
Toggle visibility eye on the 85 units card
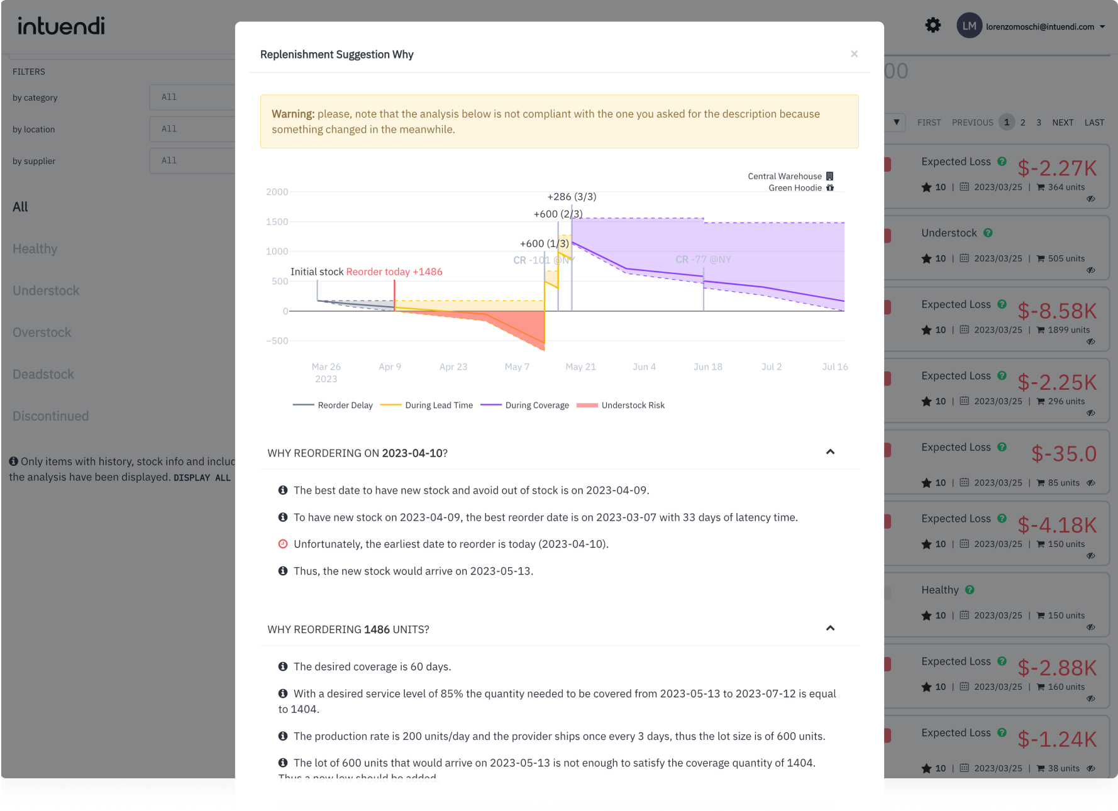pyautogui.click(x=1091, y=483)
